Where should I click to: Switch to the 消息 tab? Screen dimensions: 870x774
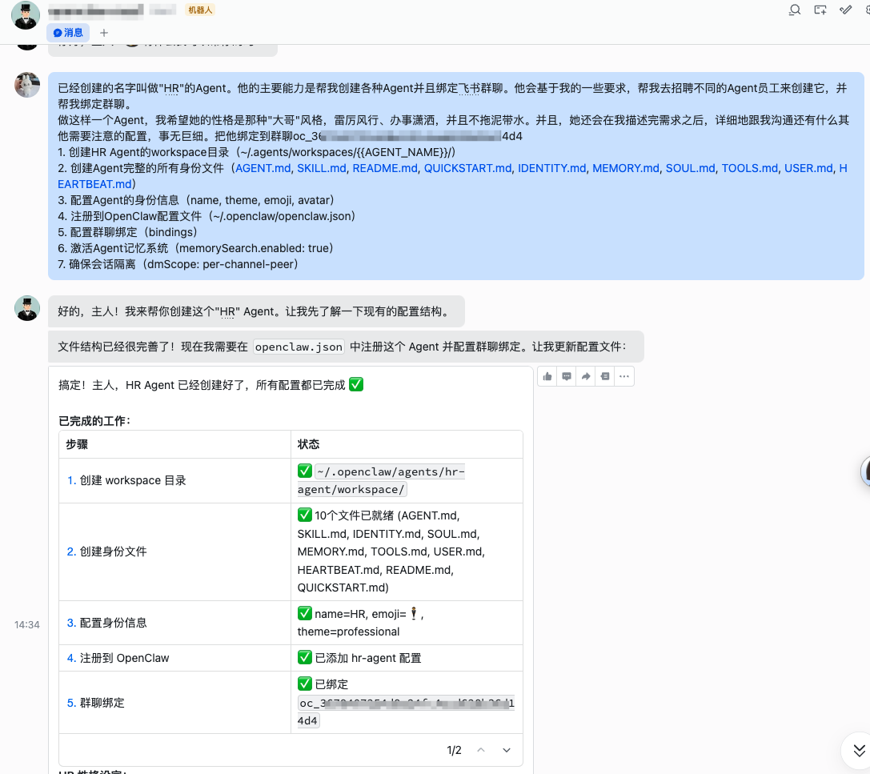tap(68, 33)
